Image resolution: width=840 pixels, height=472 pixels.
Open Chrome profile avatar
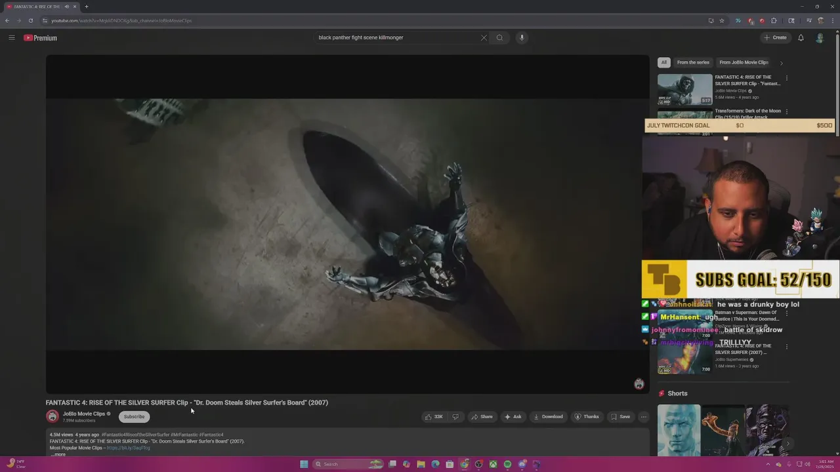(x=821, y=20)
